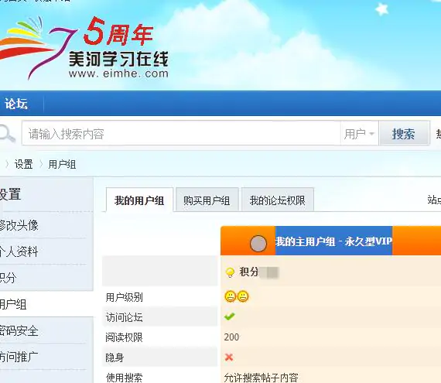
Task: Click the 访问论坛 row label
Action: [x=125, y=317]
